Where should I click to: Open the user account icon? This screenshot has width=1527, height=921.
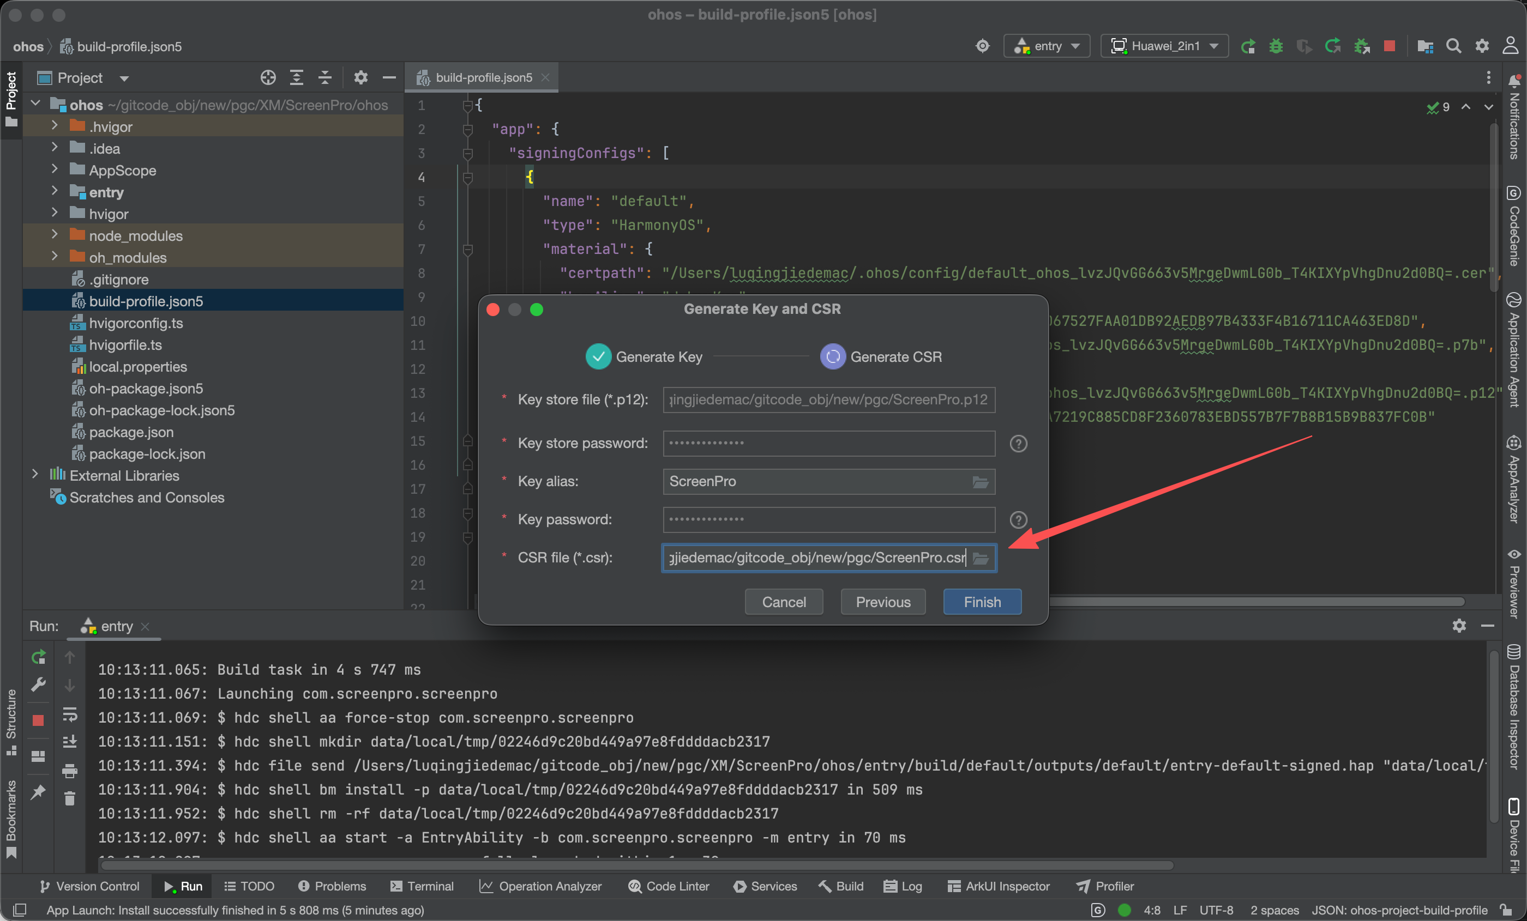(1511, 46)
